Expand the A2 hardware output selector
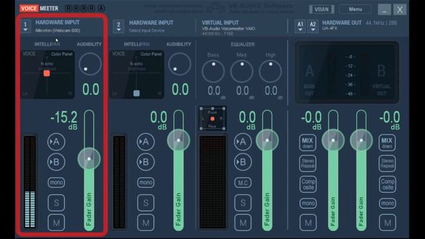This screenshot has height=239, width=425. [x=313, y=27]
